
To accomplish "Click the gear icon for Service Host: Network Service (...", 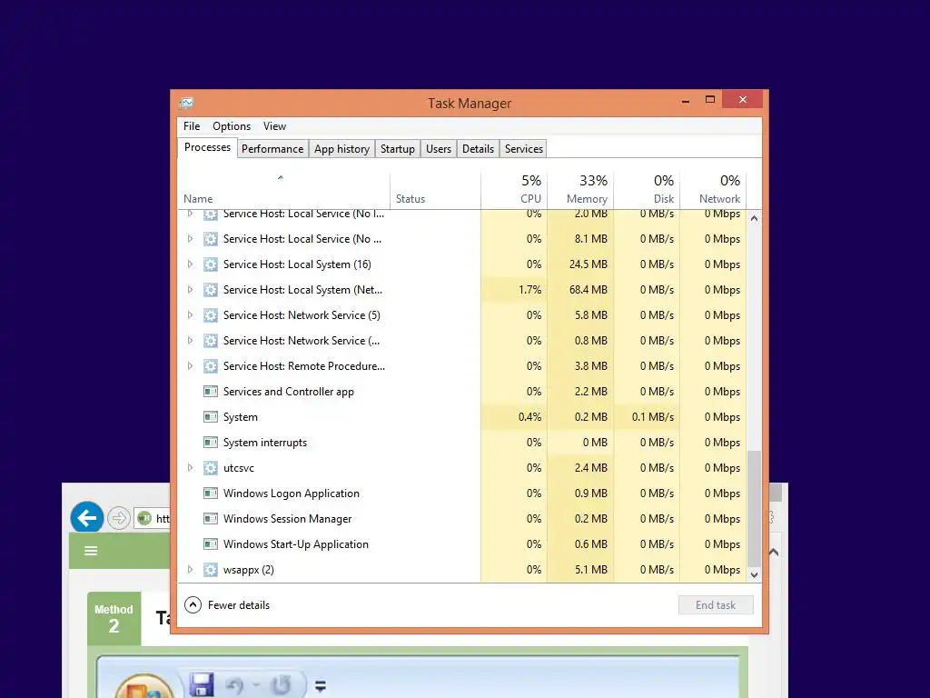I will (x=211, y=341).
